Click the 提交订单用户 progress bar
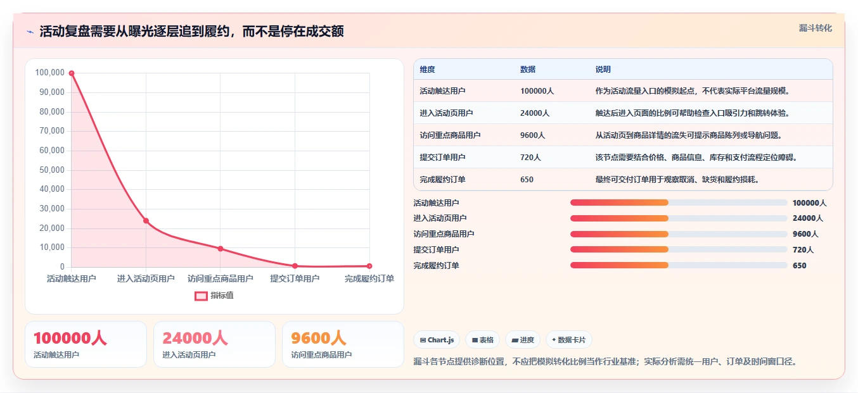This screenshot has height=393, width=858. (679, 249)
